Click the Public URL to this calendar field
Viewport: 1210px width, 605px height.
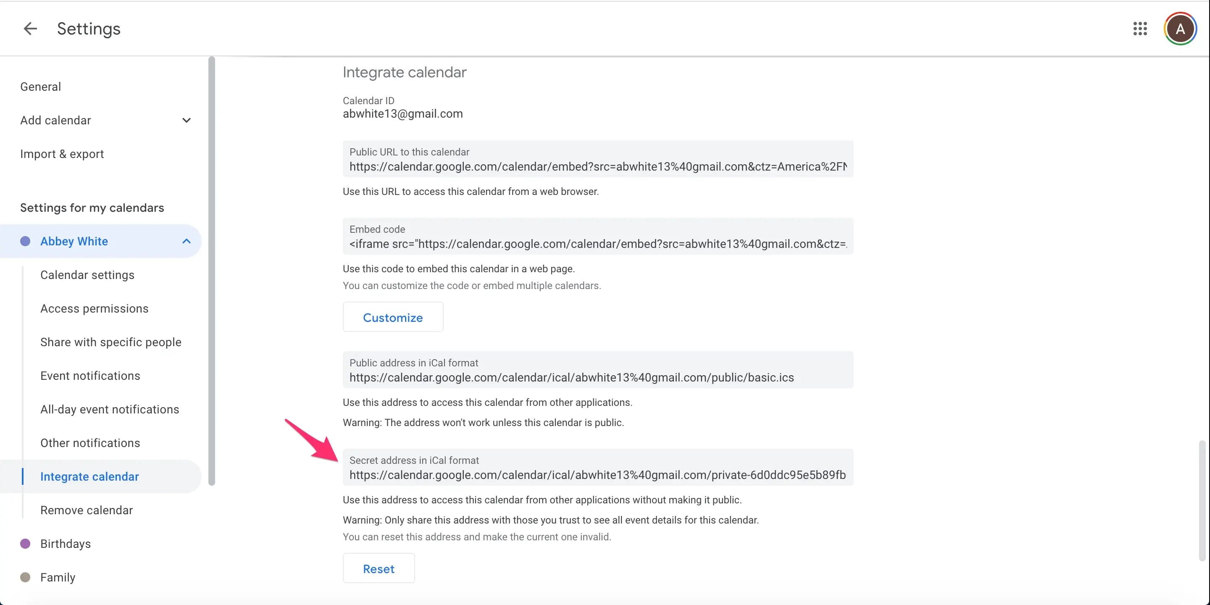598,159
